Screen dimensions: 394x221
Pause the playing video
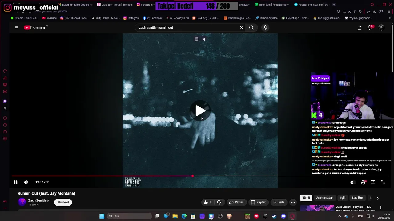click(16, 182)
